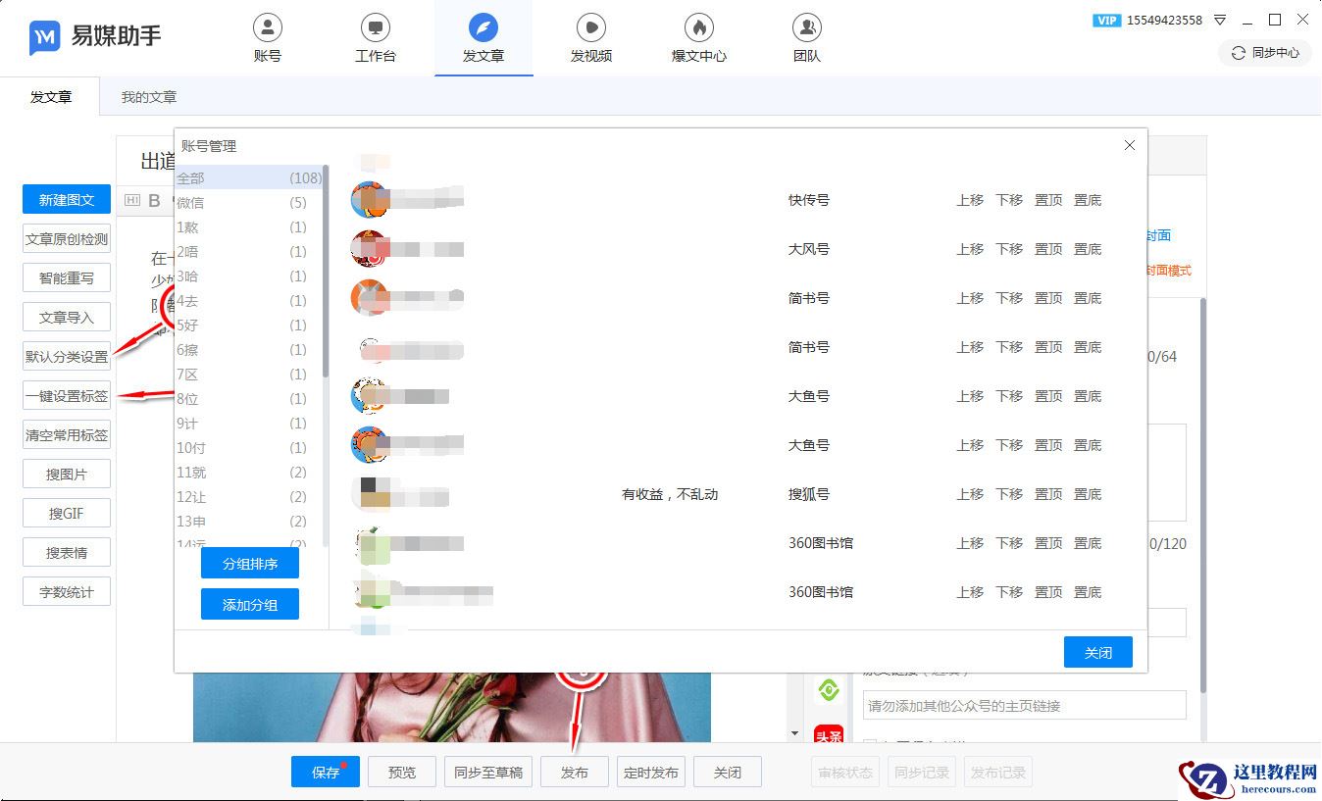1322x801 pixels.
Task: Click 同步至草稿 button
Action: click(x=488, y=772)
